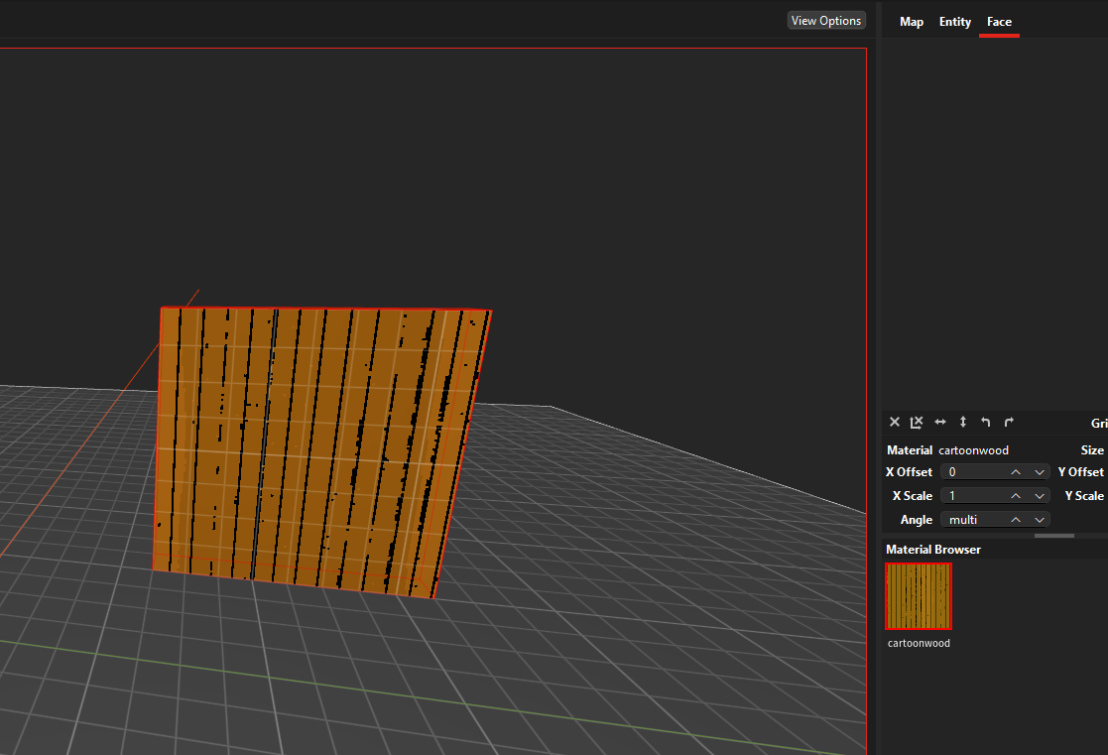Image resolution: width=1108 pixels, height=755 pixels.
Task: Click into the X Offset field
Action: (x=972, y=472)
